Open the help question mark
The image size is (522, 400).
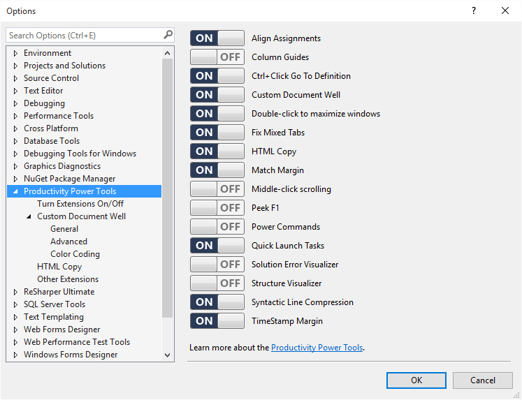pos(473,10)
